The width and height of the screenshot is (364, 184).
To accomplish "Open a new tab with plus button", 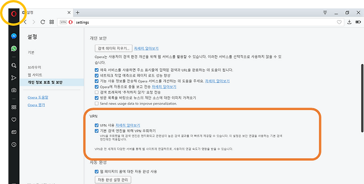I will point(77,13).
